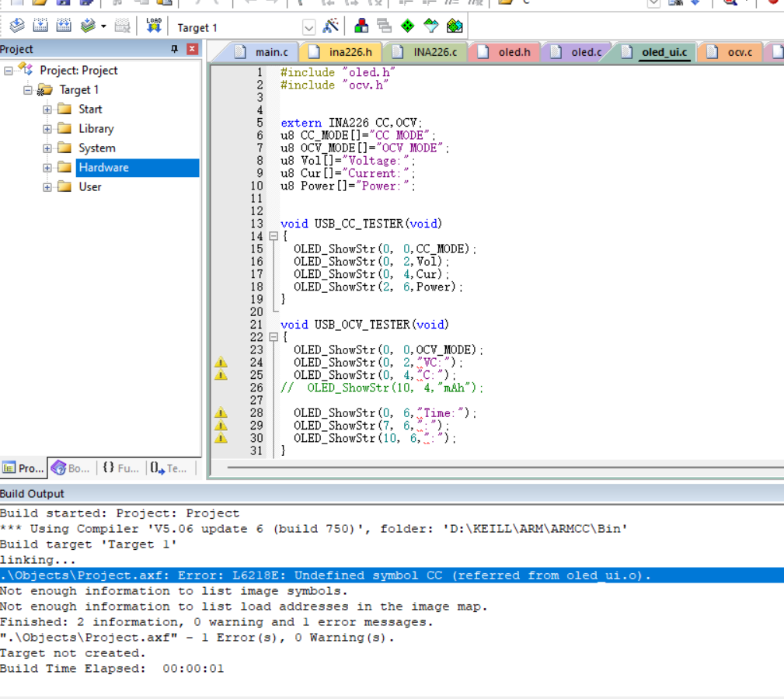
Task: Click line number 13 in the gutter
Action: (x=256, y=224)
